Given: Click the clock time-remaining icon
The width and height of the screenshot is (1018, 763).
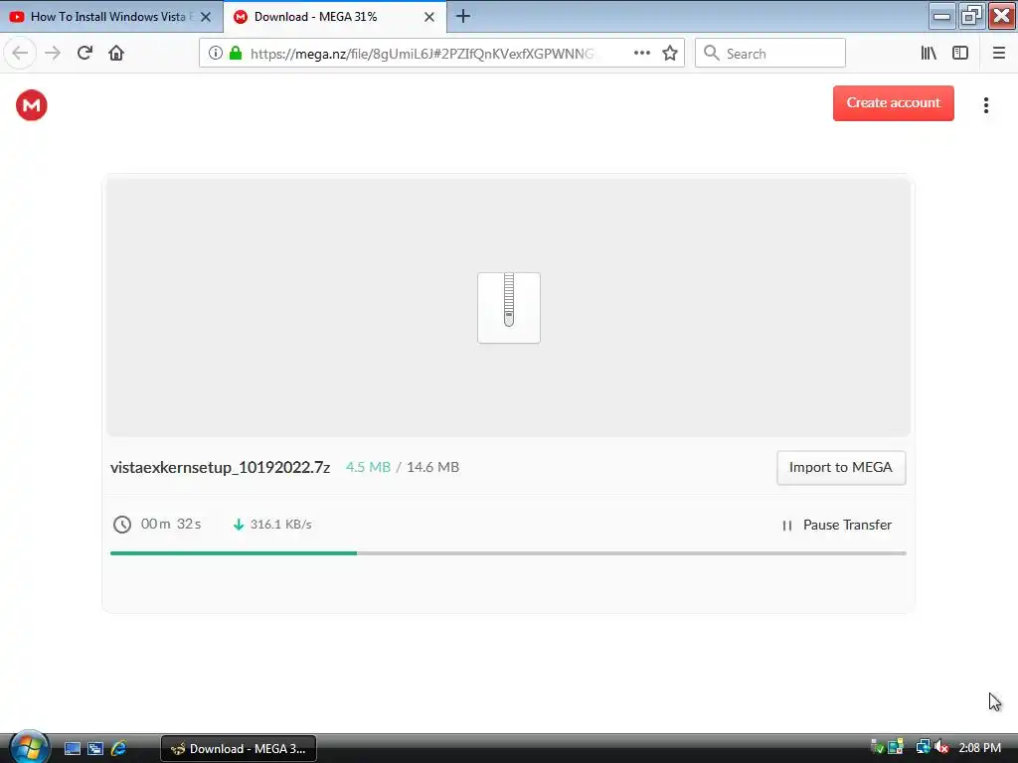Looking at the screenshot, I should [x=122, y=525].
